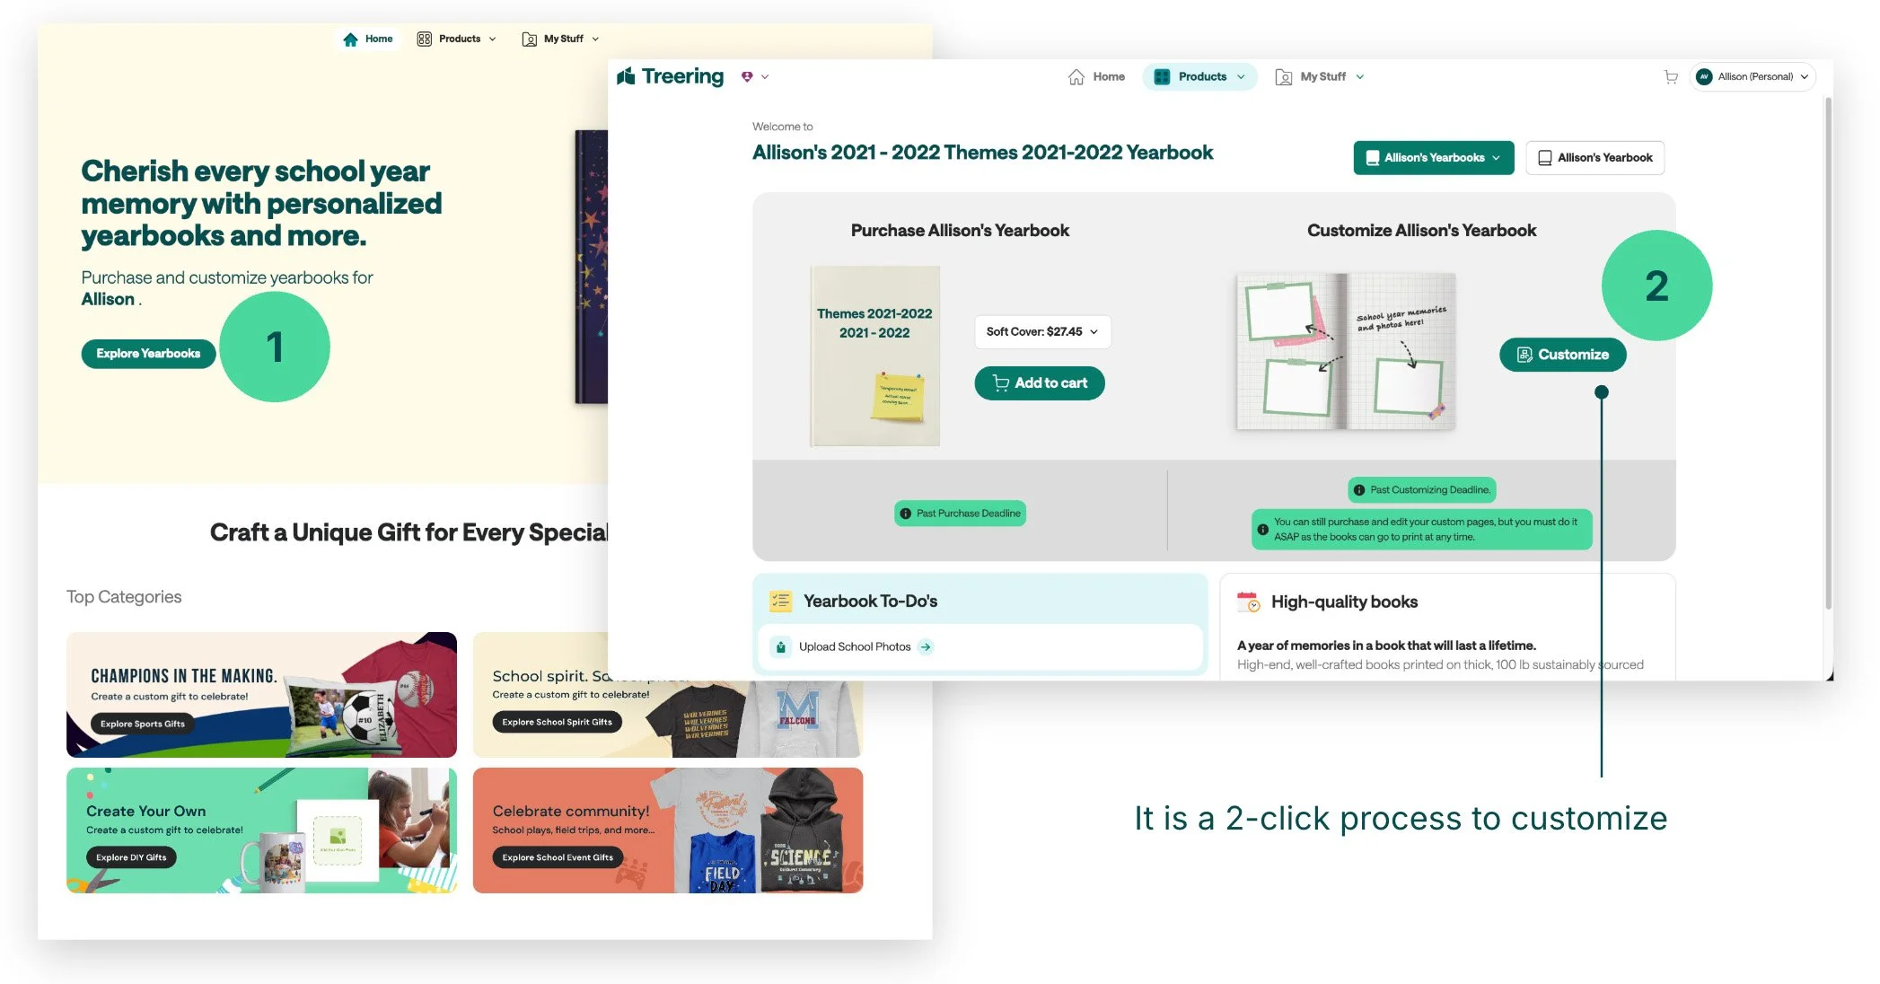Click the Themes 2021-2022 yearbook cover thumbnail
Screen dimensions: 1880x984
click(x=875, y=356)
